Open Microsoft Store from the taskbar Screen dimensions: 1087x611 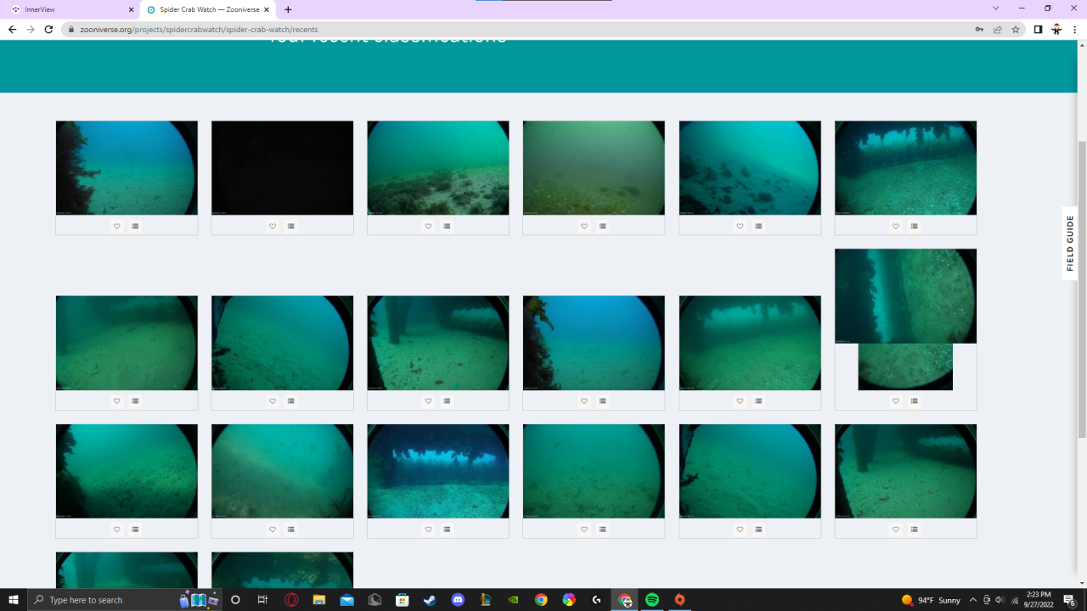click(x=403, y=600)
